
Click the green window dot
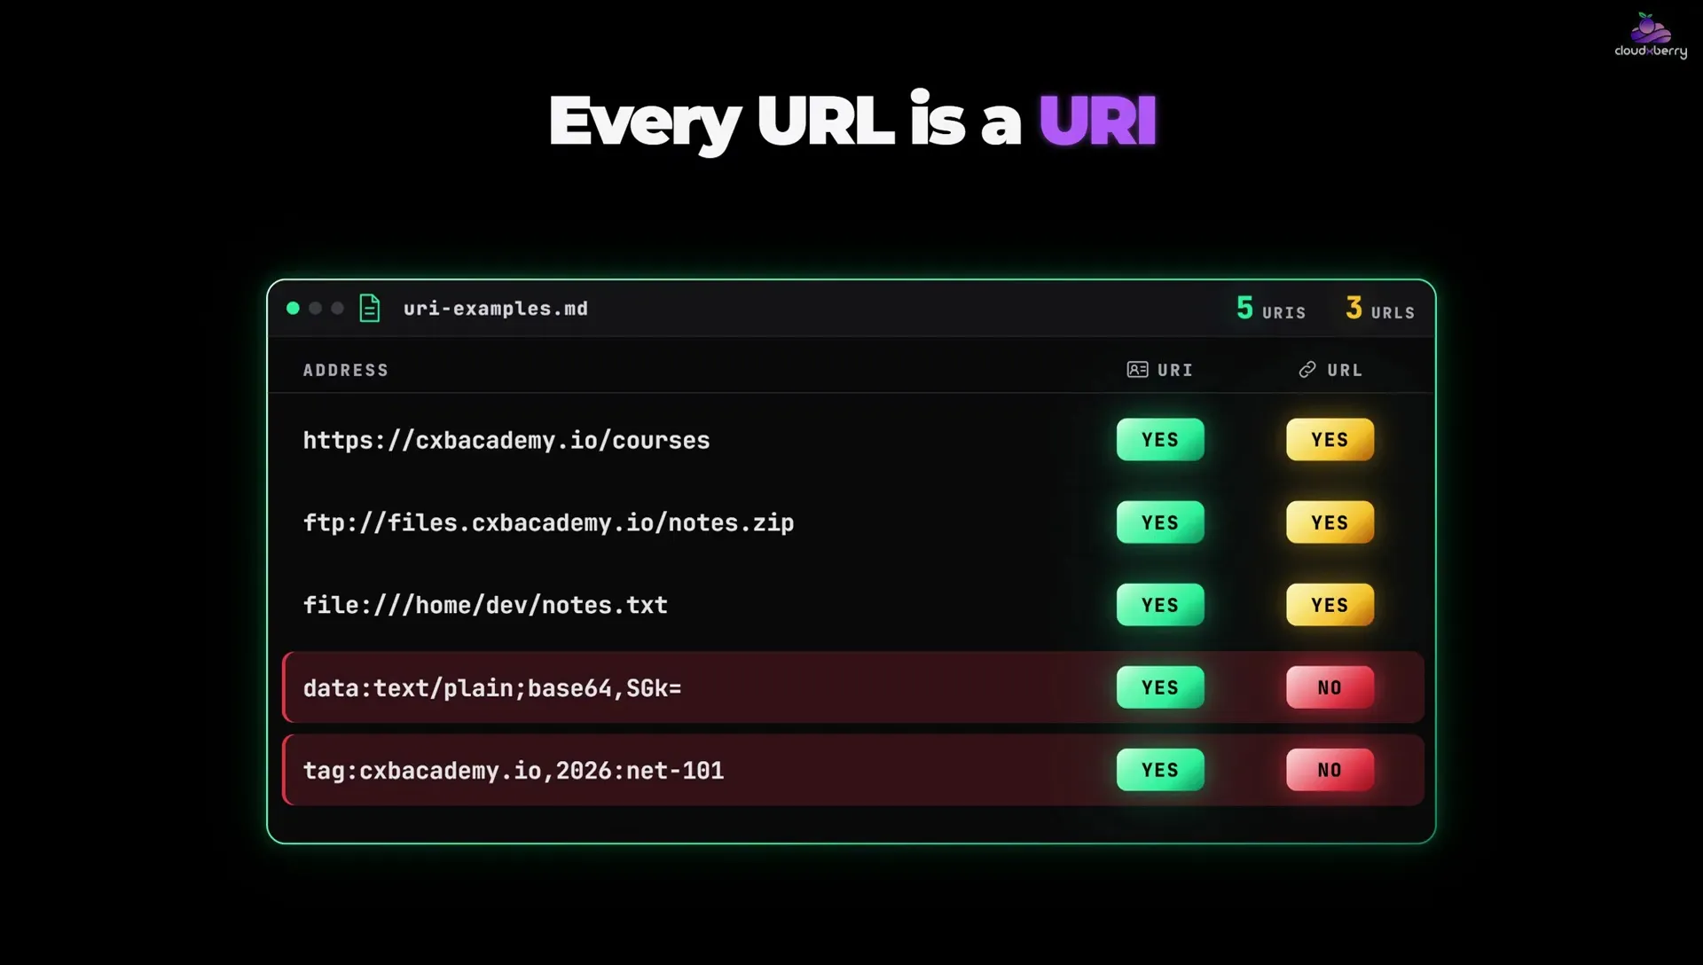pyautogui.click(x=293, y=308)
